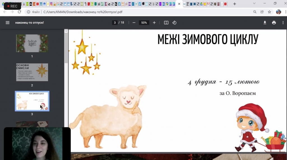
Task: Rotate the PDF counterclockwise
Action: (x=174, y=23)
